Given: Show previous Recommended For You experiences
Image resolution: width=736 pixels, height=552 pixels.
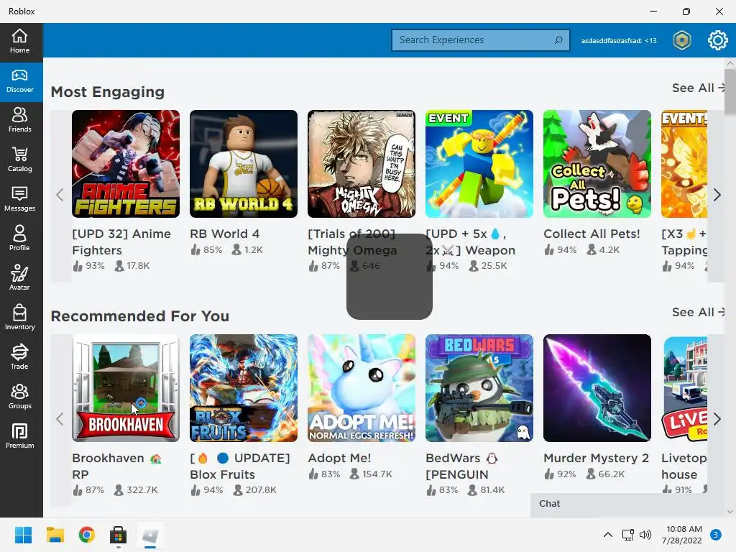Looking at the screenshot, I should [x=60, y=419].
